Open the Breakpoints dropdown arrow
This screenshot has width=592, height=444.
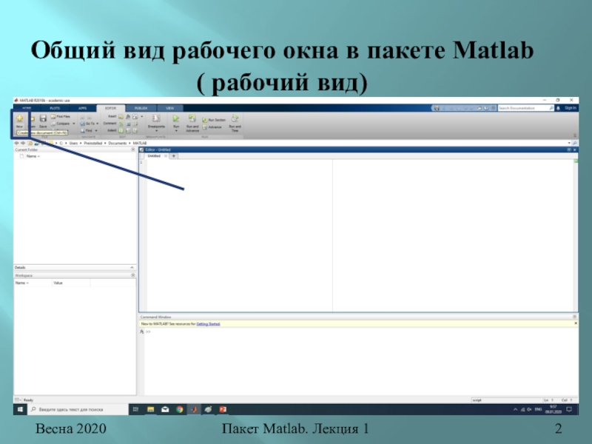[156, 131]
